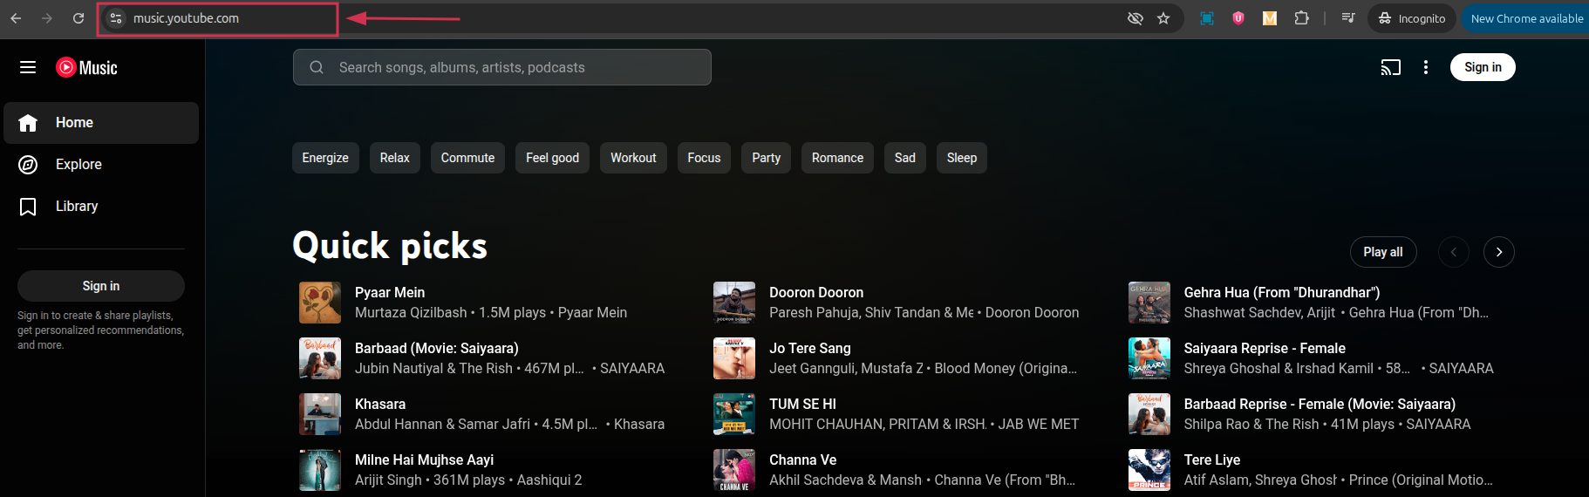Toggle the hamburger guide menu

(28, 67)
